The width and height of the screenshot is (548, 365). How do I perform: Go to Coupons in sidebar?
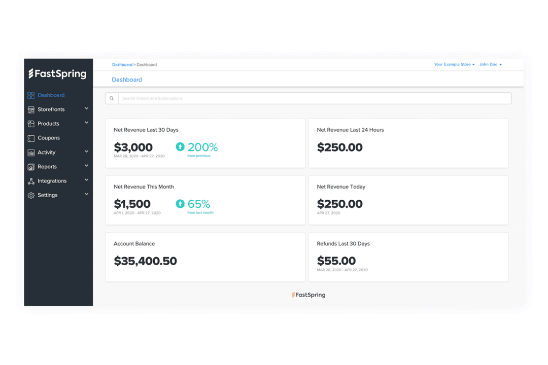click(49, 138)
